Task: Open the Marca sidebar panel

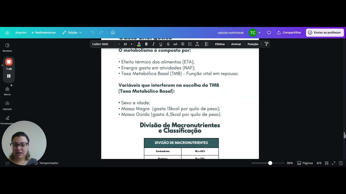Action: (7, 91)
